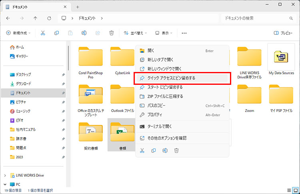This screenshot has width=300, height=194.
Task: Open the three-dots more options button
Action: click(184, 33)
